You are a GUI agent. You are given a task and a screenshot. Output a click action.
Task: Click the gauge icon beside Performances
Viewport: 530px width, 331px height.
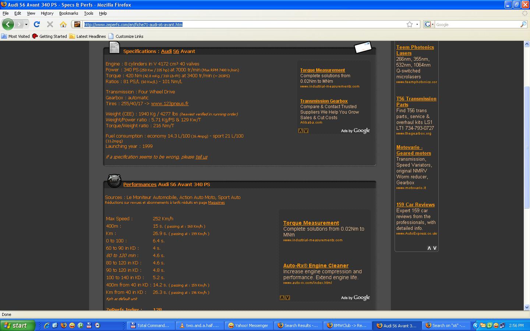[x=114, y=181]
